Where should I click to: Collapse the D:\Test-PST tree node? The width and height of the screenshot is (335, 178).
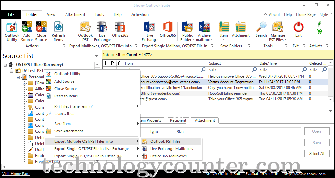[x=12, y=71]
